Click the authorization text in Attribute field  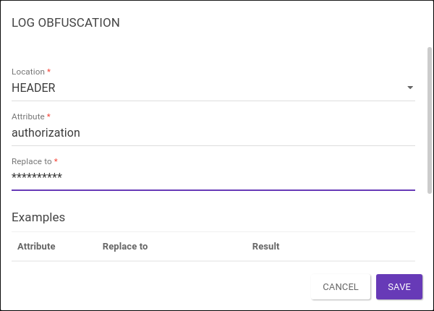[x=46, y=133]
